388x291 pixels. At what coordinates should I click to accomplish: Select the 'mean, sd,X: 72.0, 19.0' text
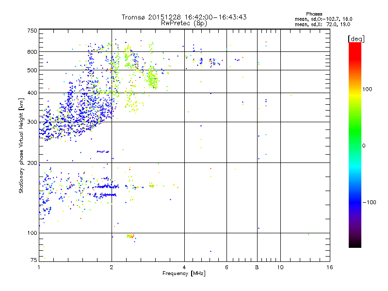pyautogui.click(x=323, y=24)
